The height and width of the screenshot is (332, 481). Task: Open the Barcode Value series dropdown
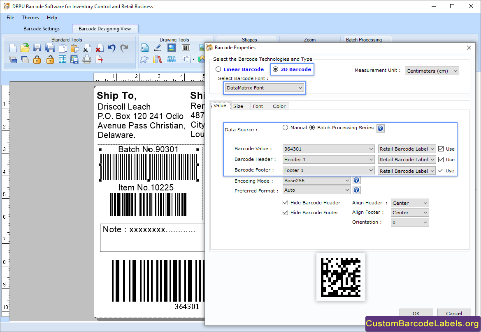tap(407, 149)
